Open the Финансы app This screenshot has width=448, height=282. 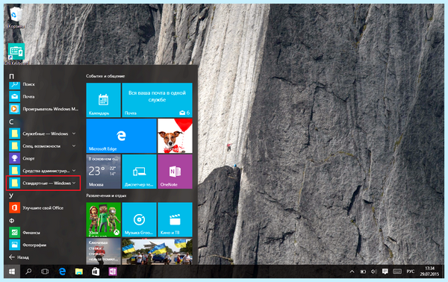[43, 232]
